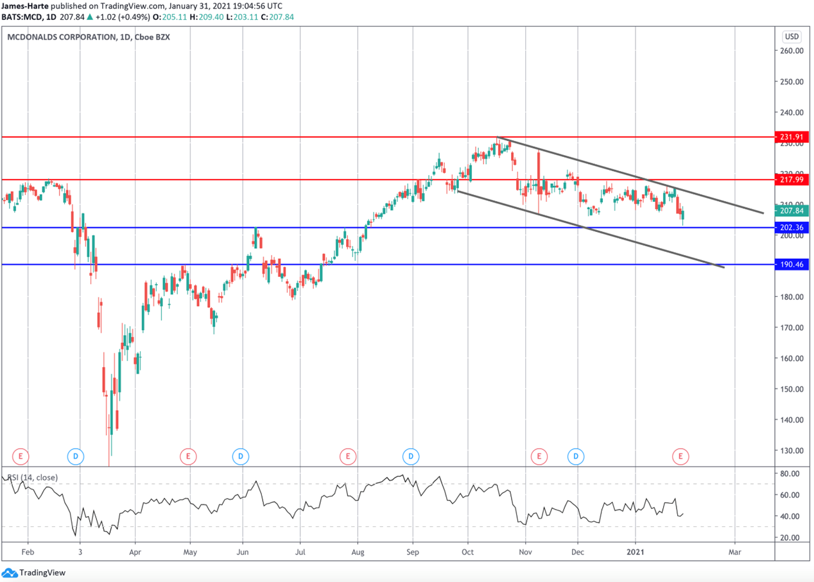
Task: Click the 180.00 price axis label
Action: pos(793,297)
